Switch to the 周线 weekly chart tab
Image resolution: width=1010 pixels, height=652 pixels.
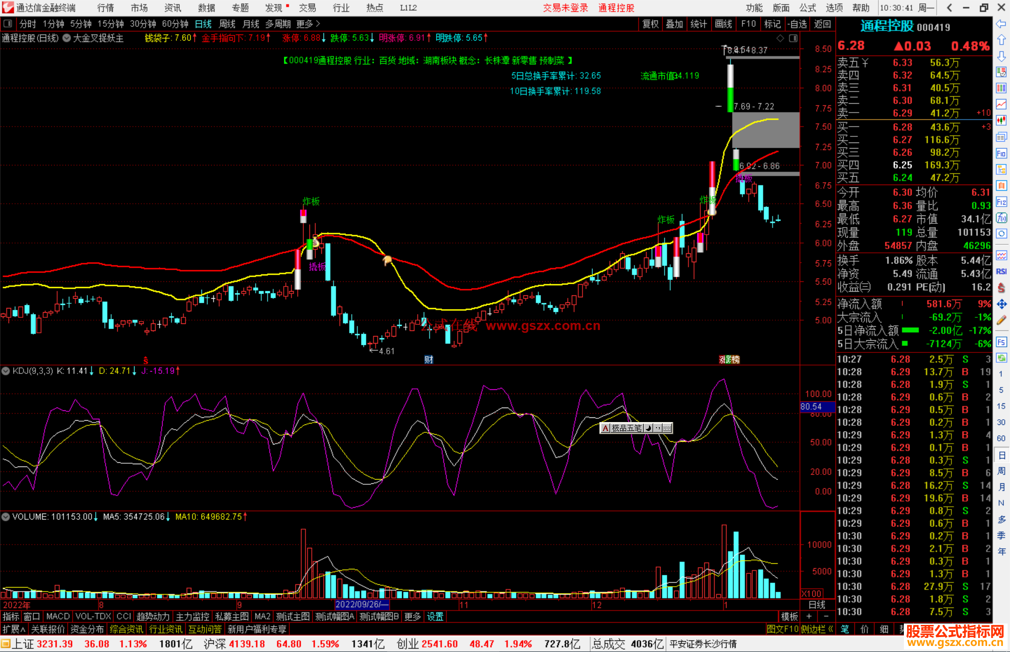click(227, 24)
